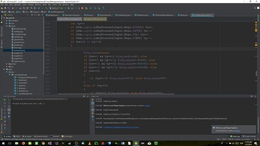
Task: Click UpdateStatus() breadcrumb
Action: [95, 19]
